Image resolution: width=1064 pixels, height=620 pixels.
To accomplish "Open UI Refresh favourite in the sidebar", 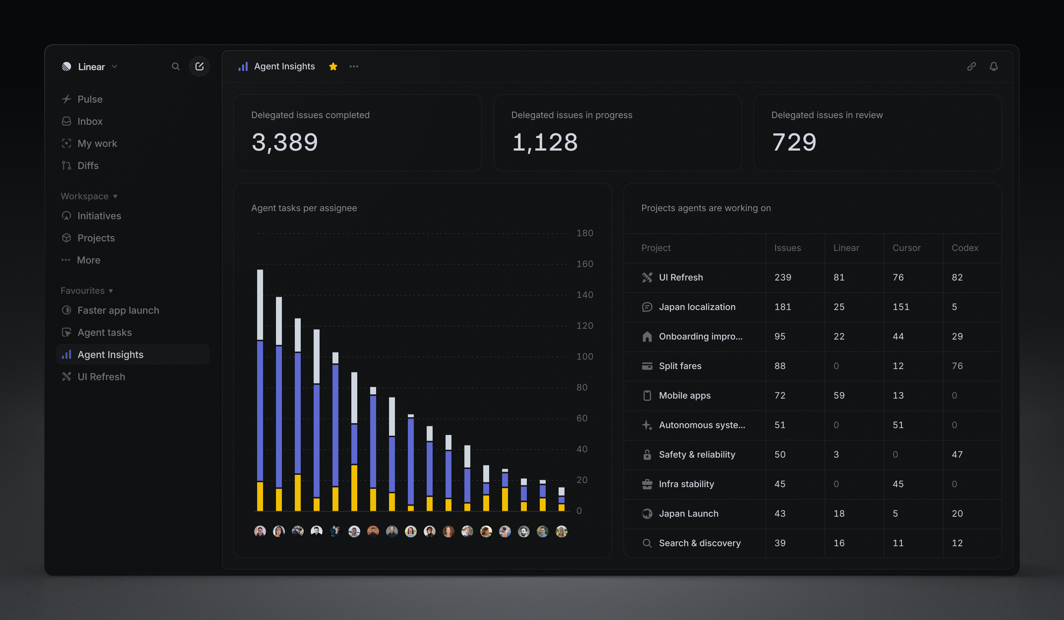I will (x=133, y=377).
